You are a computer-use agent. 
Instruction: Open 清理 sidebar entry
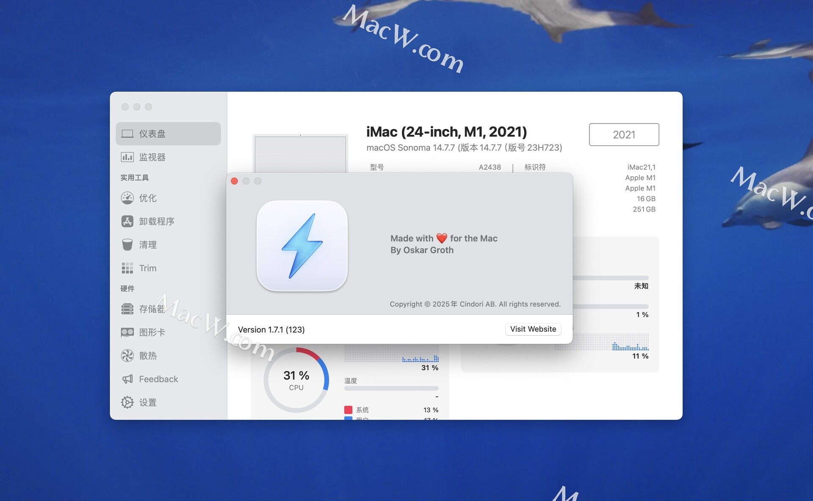coord(168,245)
